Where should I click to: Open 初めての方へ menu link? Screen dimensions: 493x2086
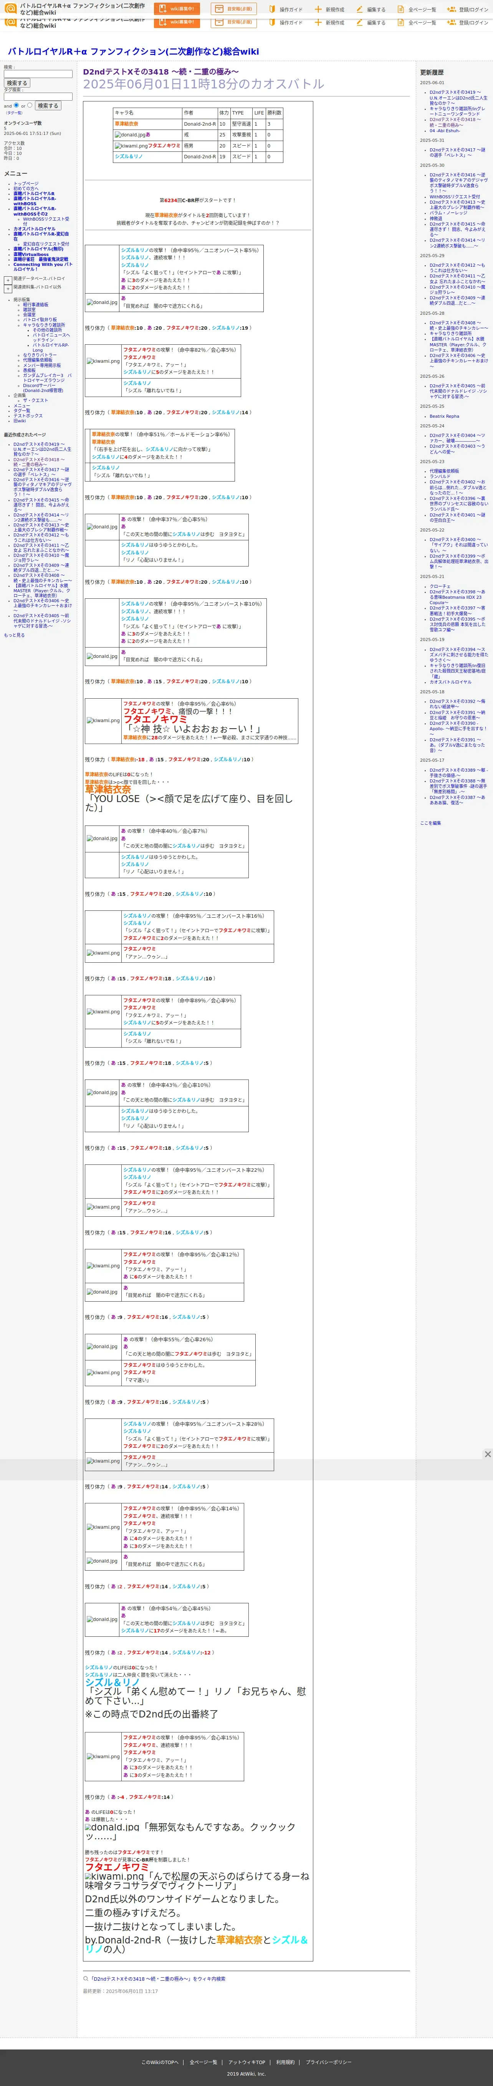(25, 189)
